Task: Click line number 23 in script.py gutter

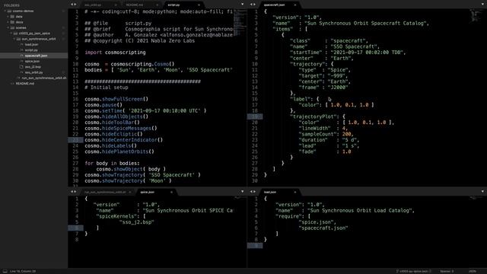Action: point(75,140)
